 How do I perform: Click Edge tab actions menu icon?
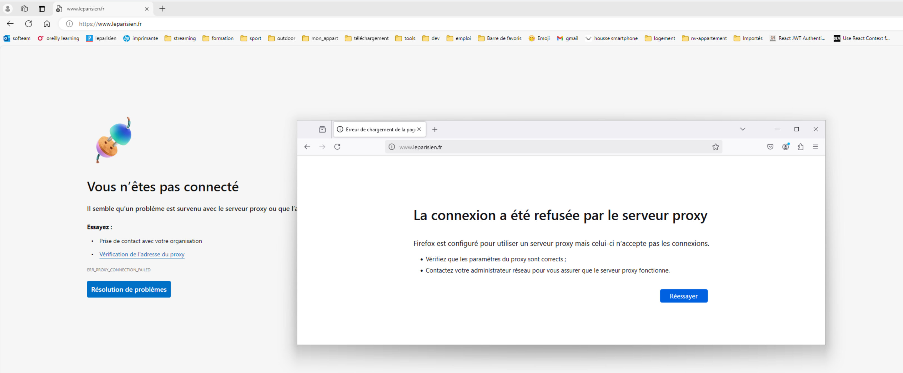pyautogui.click(x=42, y=9)
